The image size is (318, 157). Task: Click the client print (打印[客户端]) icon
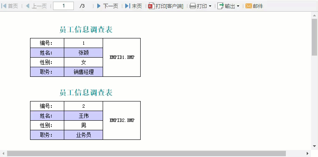(151, 6)
